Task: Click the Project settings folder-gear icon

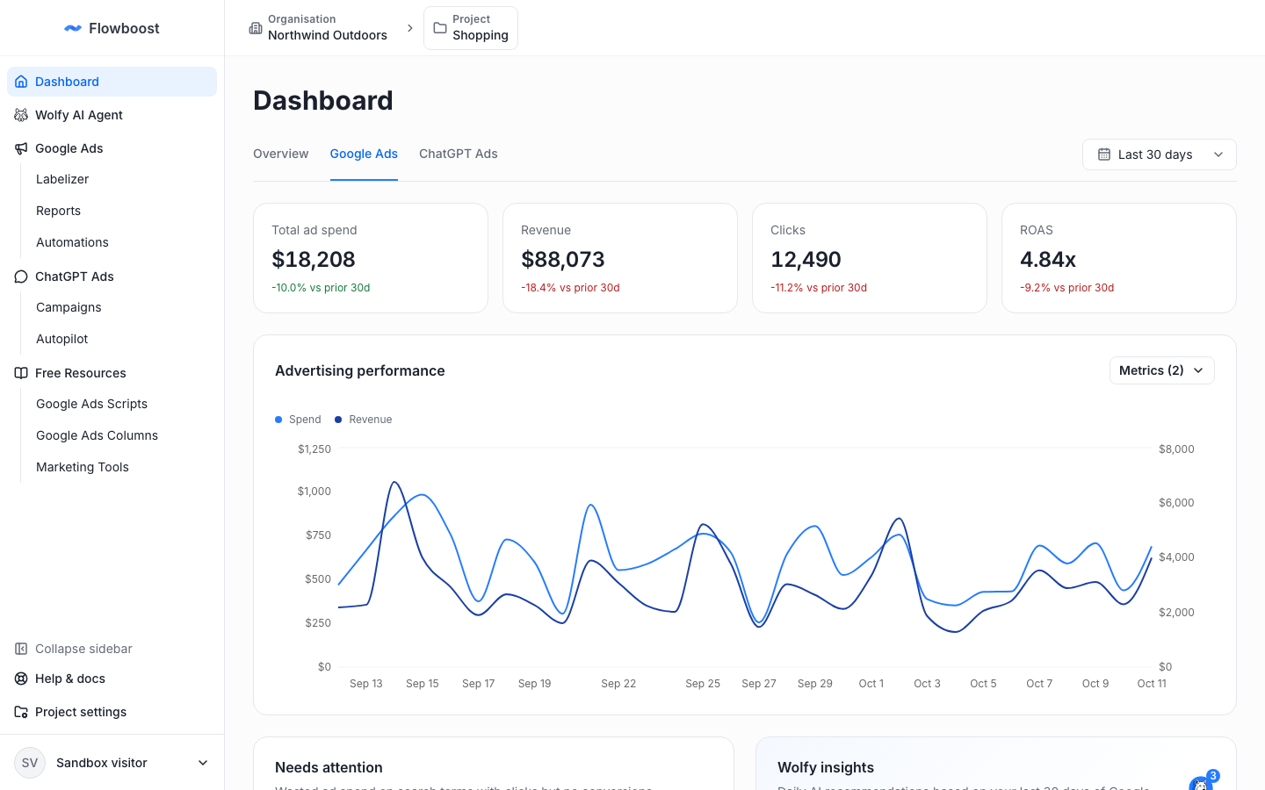Action: 21,712
